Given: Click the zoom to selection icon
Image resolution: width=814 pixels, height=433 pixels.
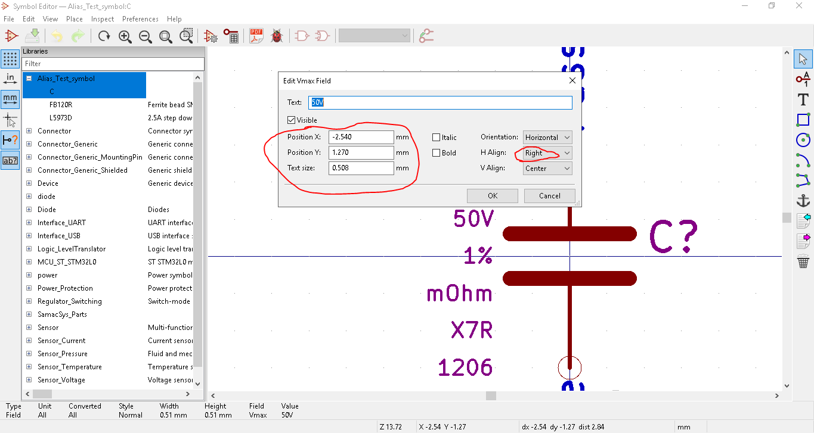Looking at the screenshot, I should (x=186, y=36).
